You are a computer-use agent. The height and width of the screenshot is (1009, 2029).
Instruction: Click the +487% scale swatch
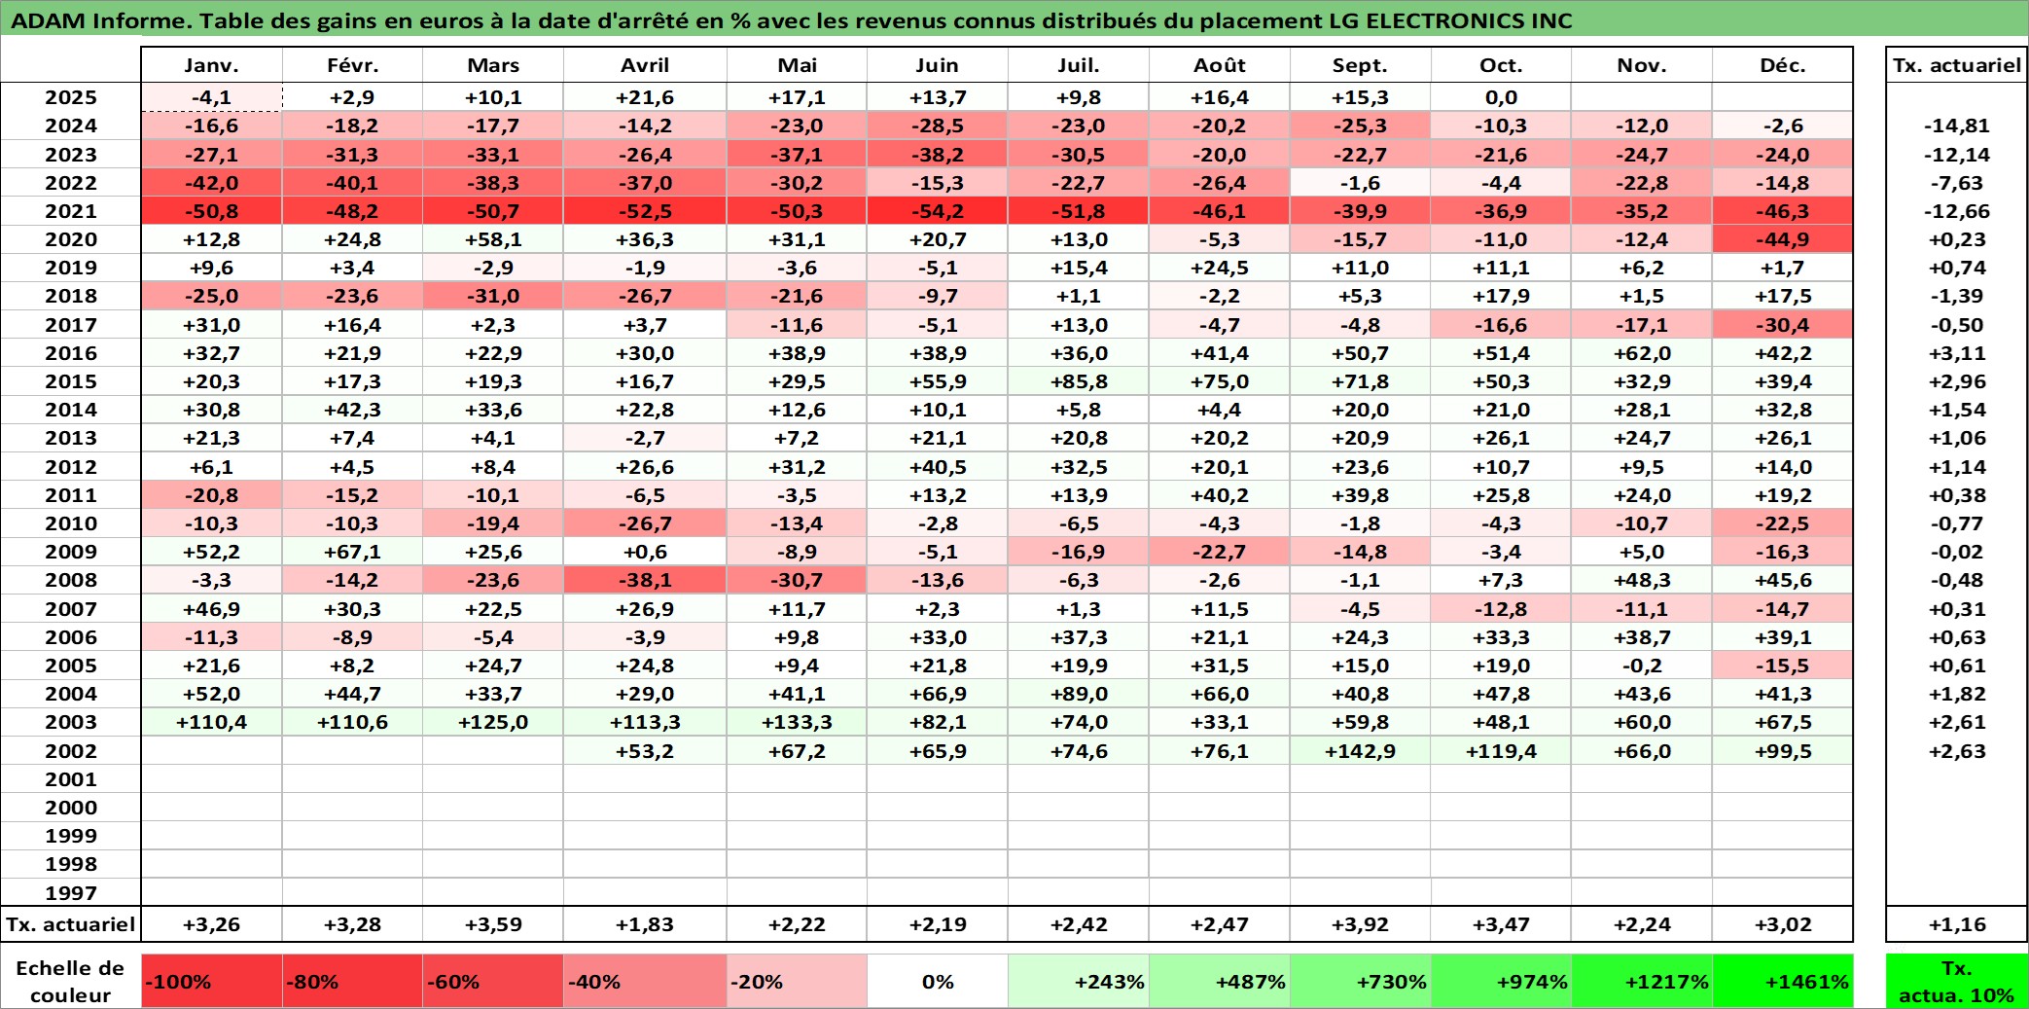(x=1220, y=981)
